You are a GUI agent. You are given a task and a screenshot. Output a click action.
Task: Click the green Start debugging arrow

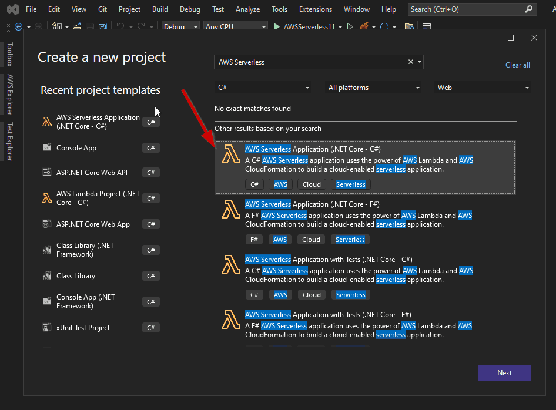[277, 26]
